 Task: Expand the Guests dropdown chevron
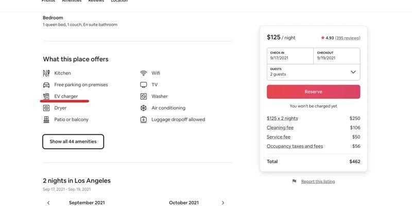click(x=353, y=72)
